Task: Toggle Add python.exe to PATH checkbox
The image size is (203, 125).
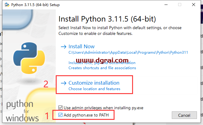Action: (x=61, y=115)
